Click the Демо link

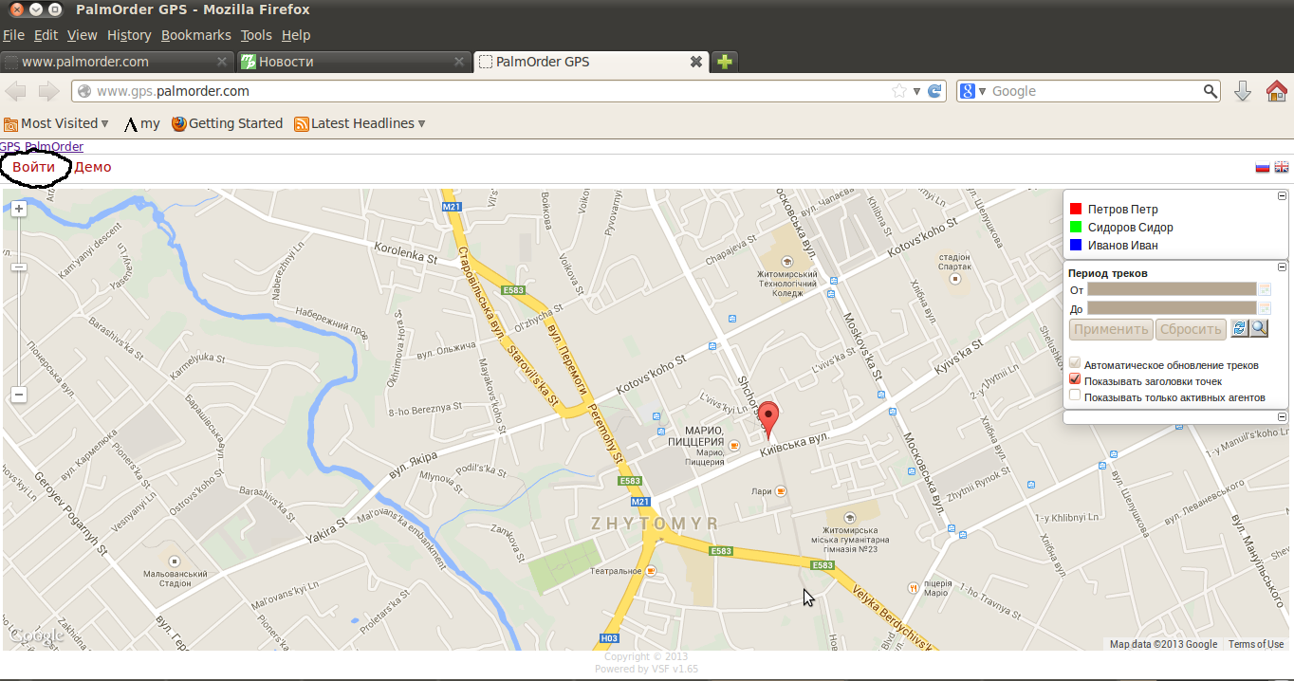tap(93, 167)
